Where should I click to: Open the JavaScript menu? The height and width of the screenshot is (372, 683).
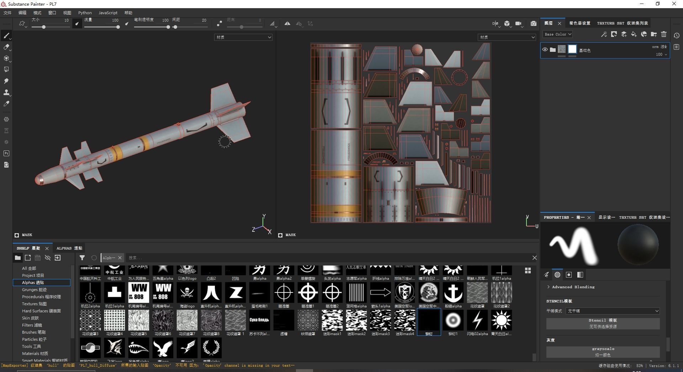coord(108,13)
